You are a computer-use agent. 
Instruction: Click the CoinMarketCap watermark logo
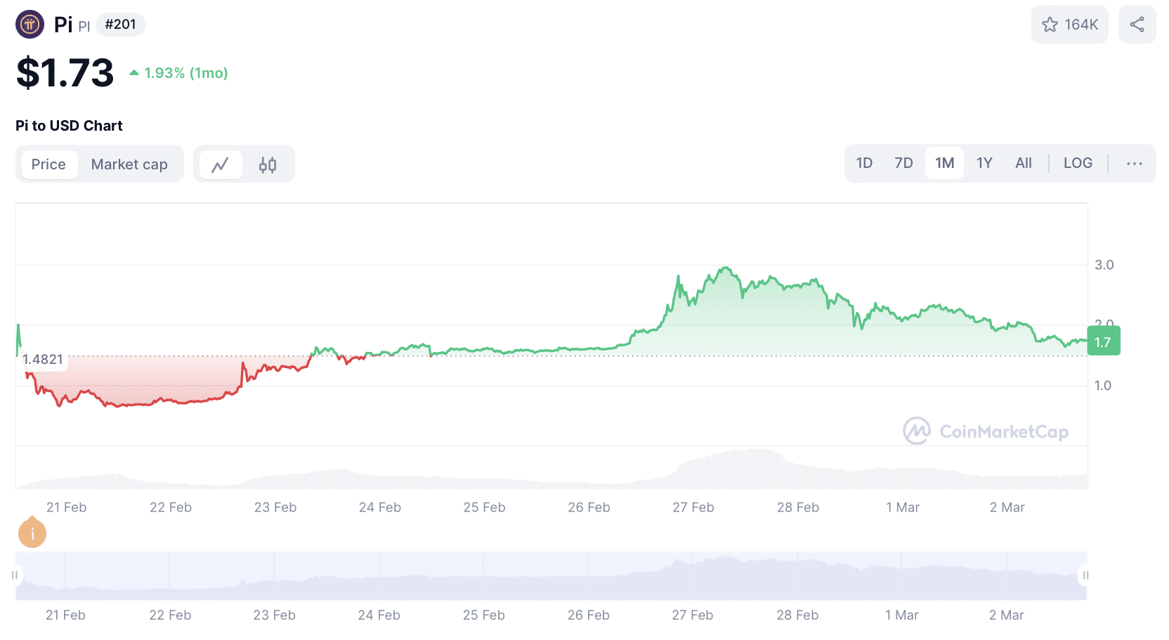pyautogui.click(x=986, y=431)
